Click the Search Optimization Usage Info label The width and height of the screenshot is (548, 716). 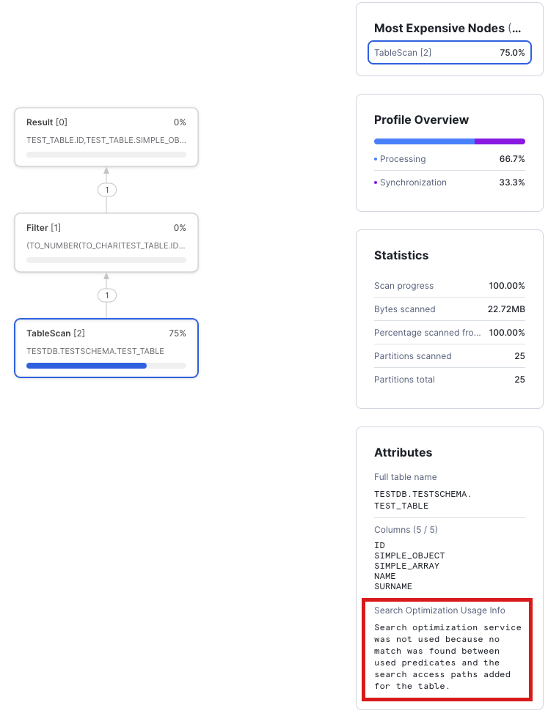pyautogui.click(x=439, y=610)
